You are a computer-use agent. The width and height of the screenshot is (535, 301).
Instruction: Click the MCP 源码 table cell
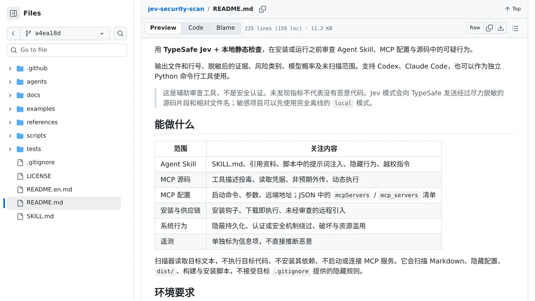point(181,180)
